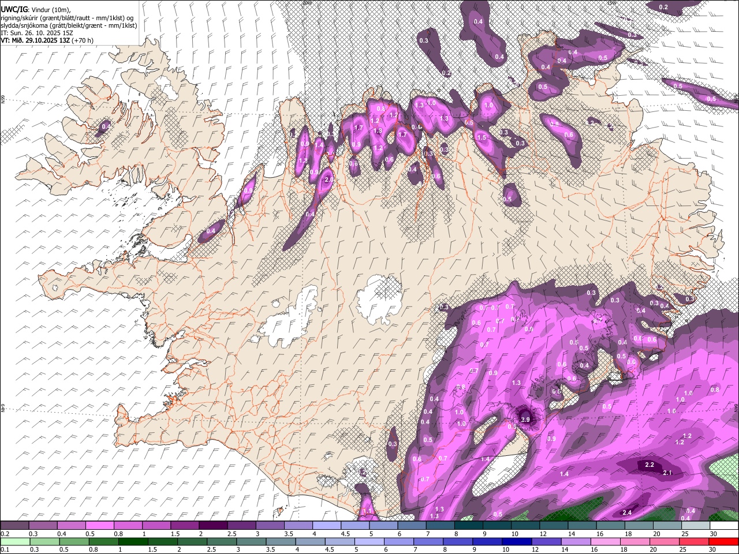Click the 2.4 precipitation value on the map

627,512
